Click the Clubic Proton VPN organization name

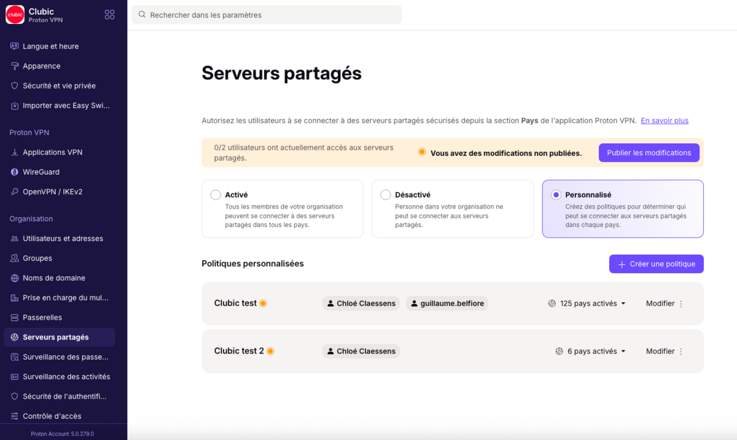tap(45, 15)
